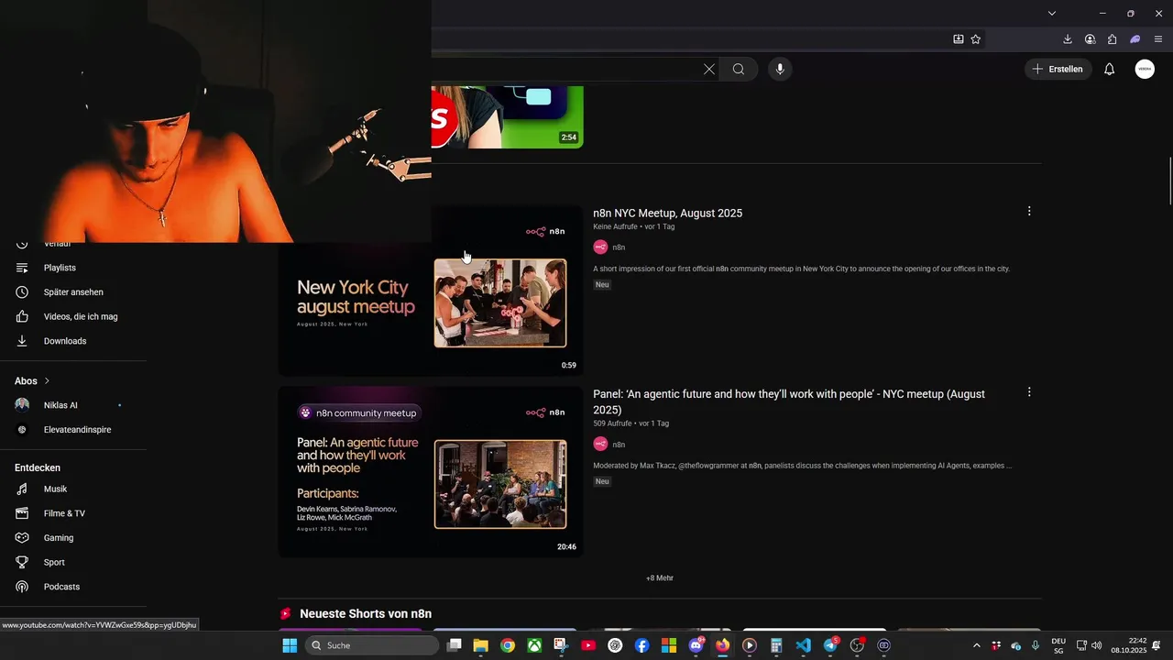Open the Calculator from the taskbar
This screenshot has width=1173, height=660.
(776, 645)
